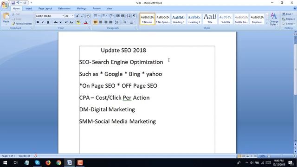Switch to the Page Layout tab

[x=45, y=8]
